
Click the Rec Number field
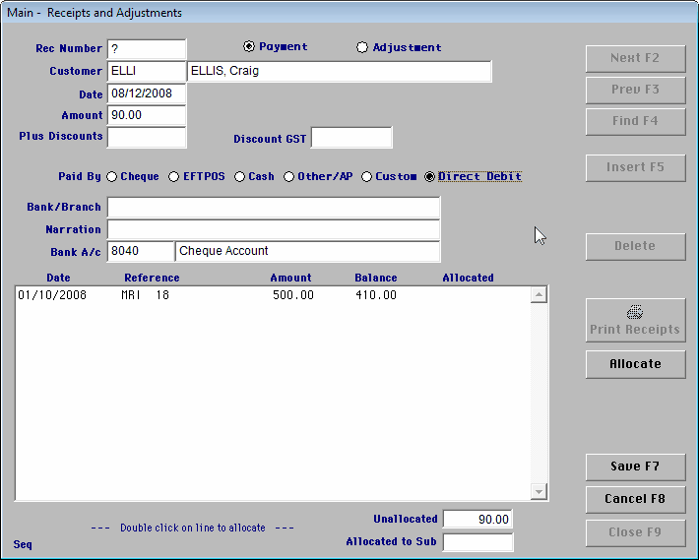tap(147, 49)
